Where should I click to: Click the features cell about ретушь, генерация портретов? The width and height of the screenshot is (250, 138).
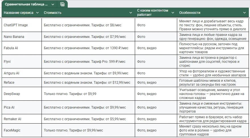tap(213, 107)
